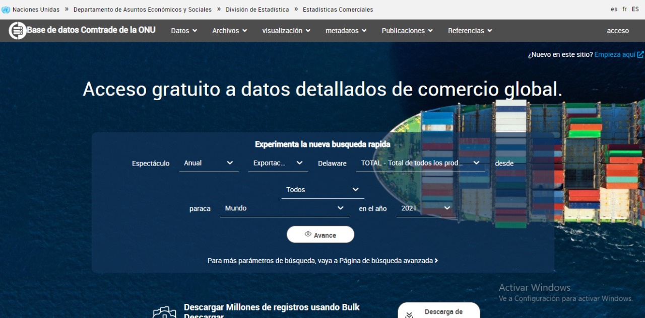This screenshot has height=318, width=645.
Task: Click the external-link icon beside "Empieza aquí"
Action: (639, 54)
